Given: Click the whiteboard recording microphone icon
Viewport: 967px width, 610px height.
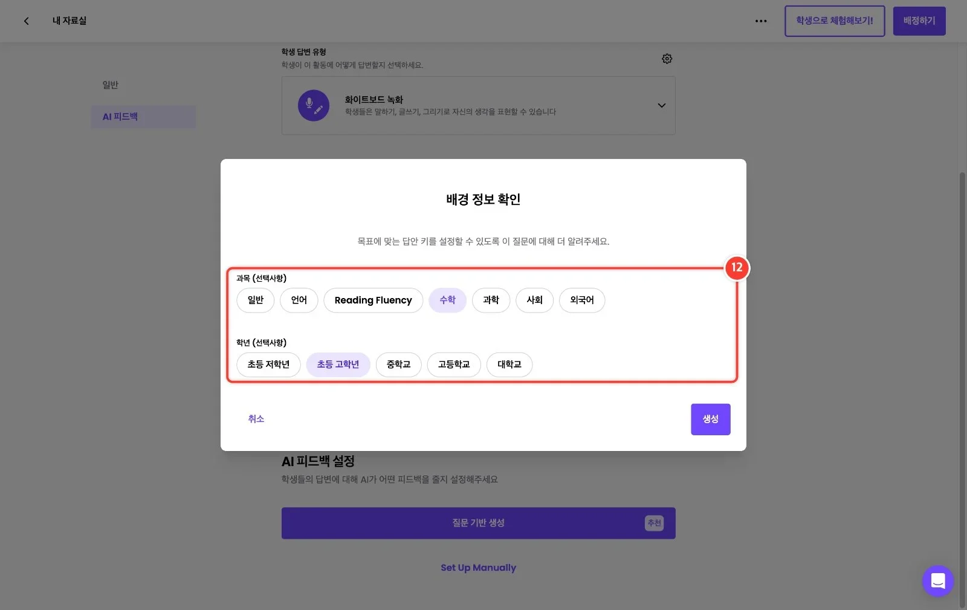Looking at the screenshot, I should tap(314, 105).
